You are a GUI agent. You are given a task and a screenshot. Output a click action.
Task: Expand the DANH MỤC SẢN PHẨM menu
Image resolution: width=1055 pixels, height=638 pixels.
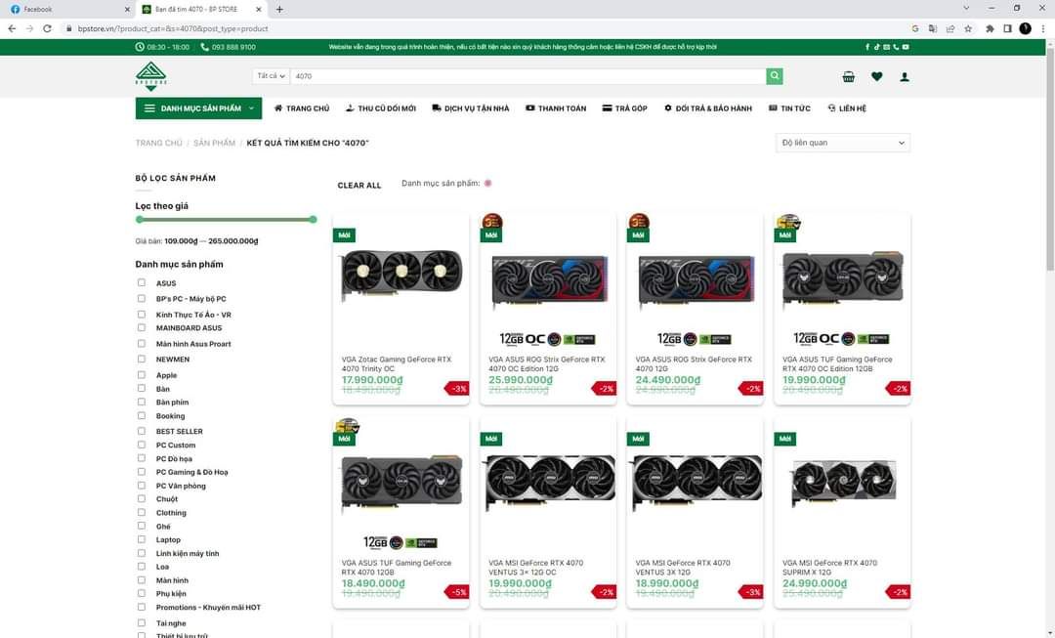click(x=198, y=108)
